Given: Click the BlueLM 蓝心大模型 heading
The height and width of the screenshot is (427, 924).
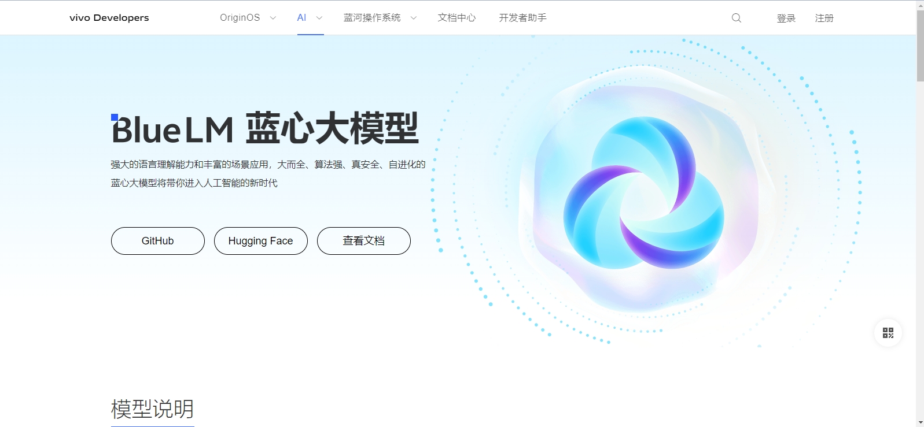Looking at the screenshot, I should [265, 128].
